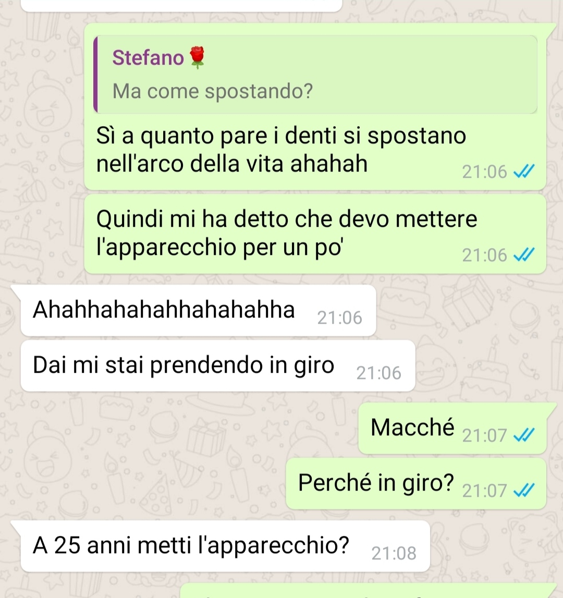Tap partially visible white bubble at top
The width and height of the screenshot is (563, 598).
tap(181, 5)
